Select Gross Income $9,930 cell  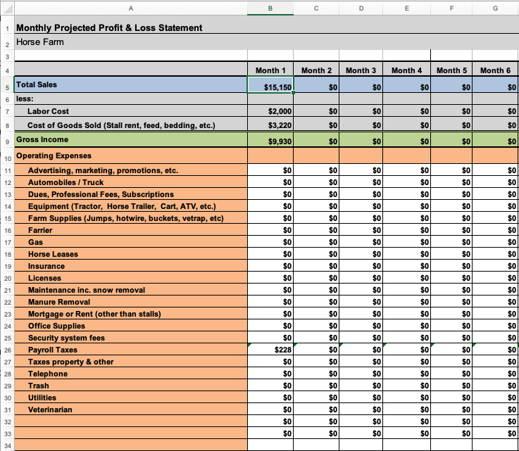tap(270, 141)
